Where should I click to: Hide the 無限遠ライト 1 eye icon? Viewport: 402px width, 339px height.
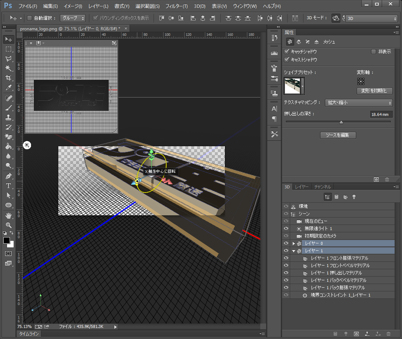(286, 229)
